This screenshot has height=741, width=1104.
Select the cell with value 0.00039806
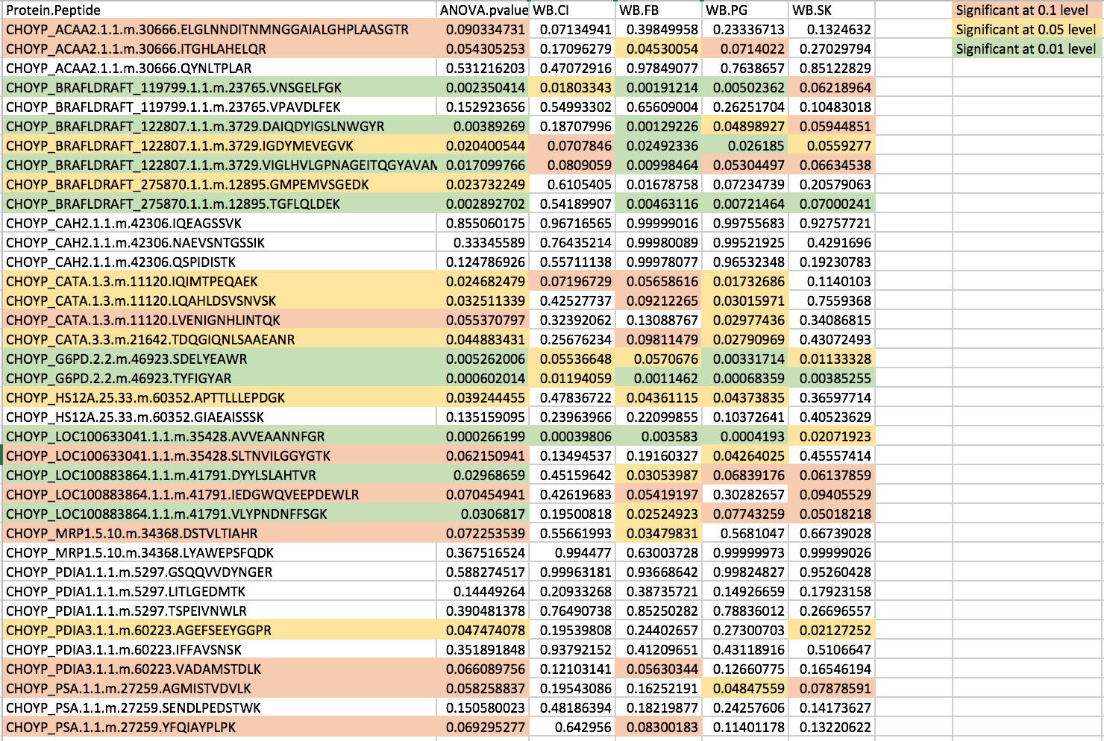pyautogui.click(x=572, y=437)
